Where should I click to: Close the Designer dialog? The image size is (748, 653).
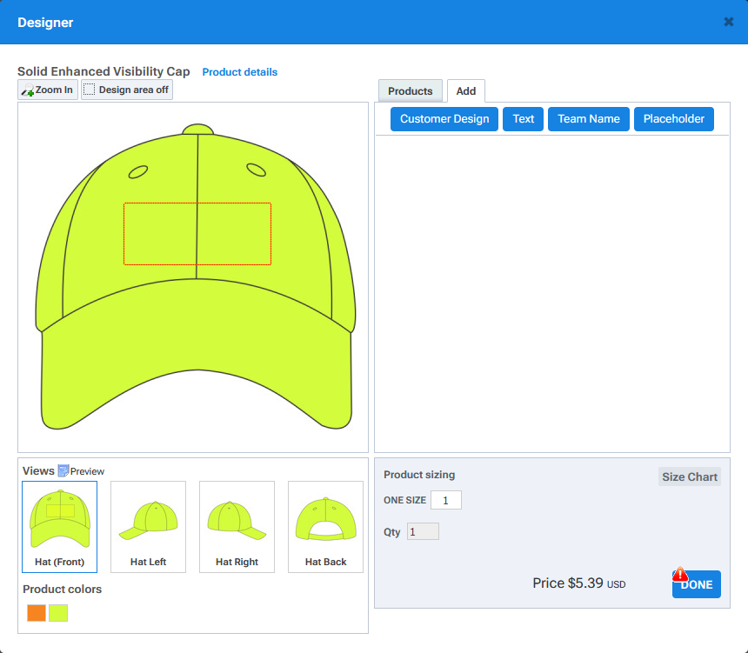coord(729,22)
